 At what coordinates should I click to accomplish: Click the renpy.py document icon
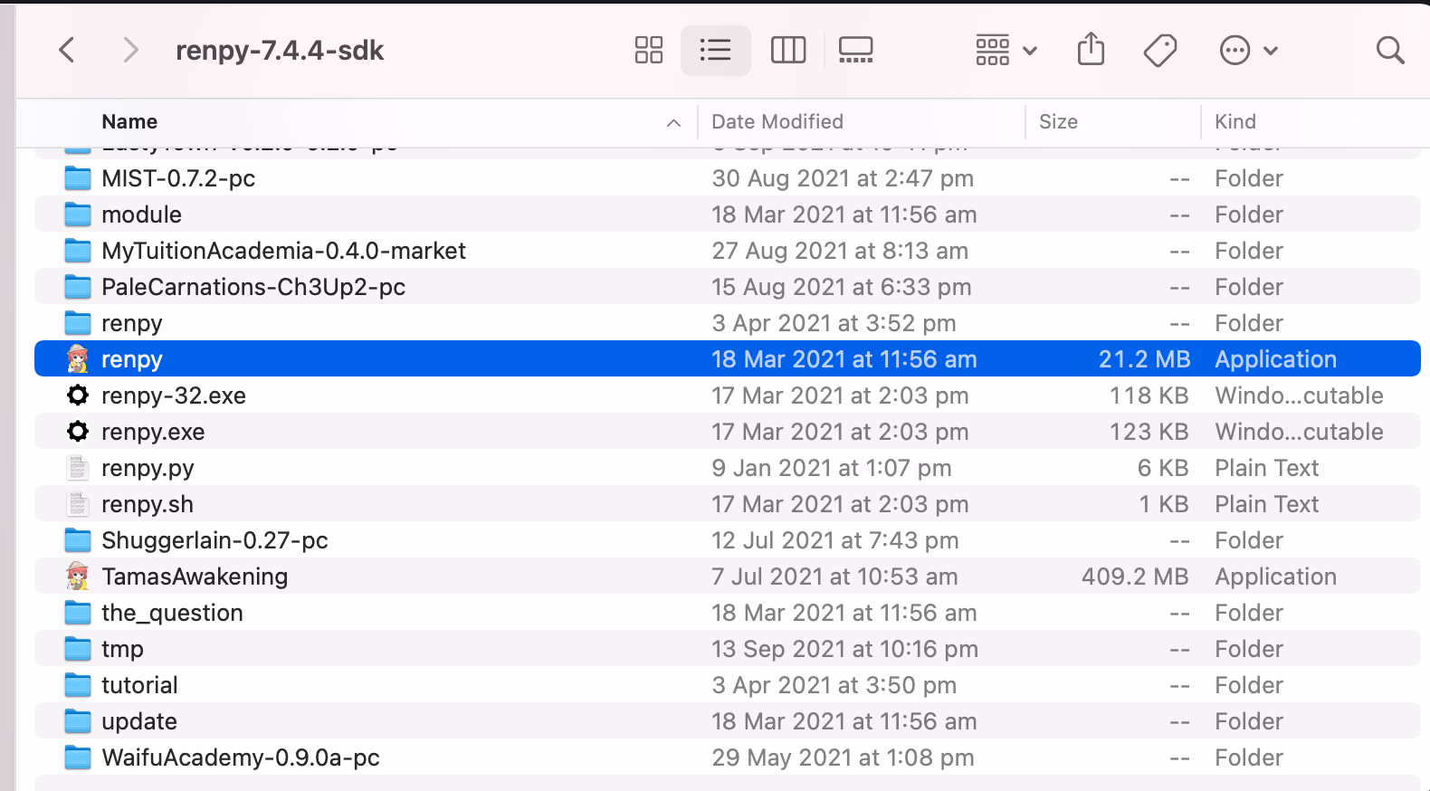(78, 468)
